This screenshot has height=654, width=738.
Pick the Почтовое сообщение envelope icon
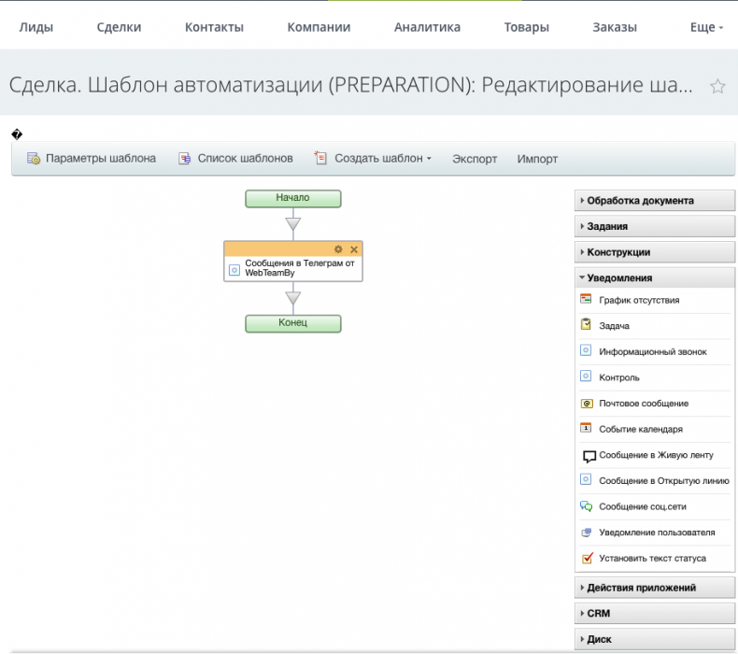(586, 403)
